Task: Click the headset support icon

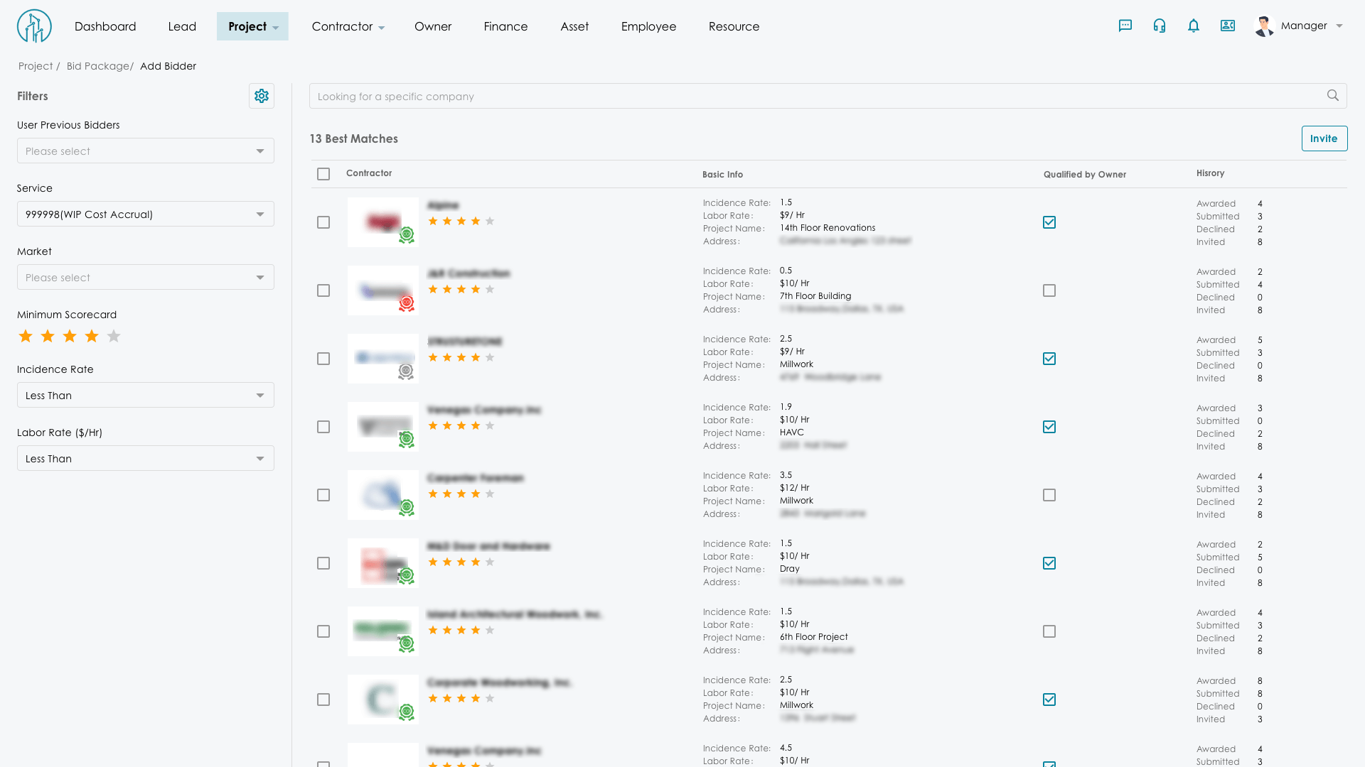Action: pyautogui.click(x=1160, y=26)
